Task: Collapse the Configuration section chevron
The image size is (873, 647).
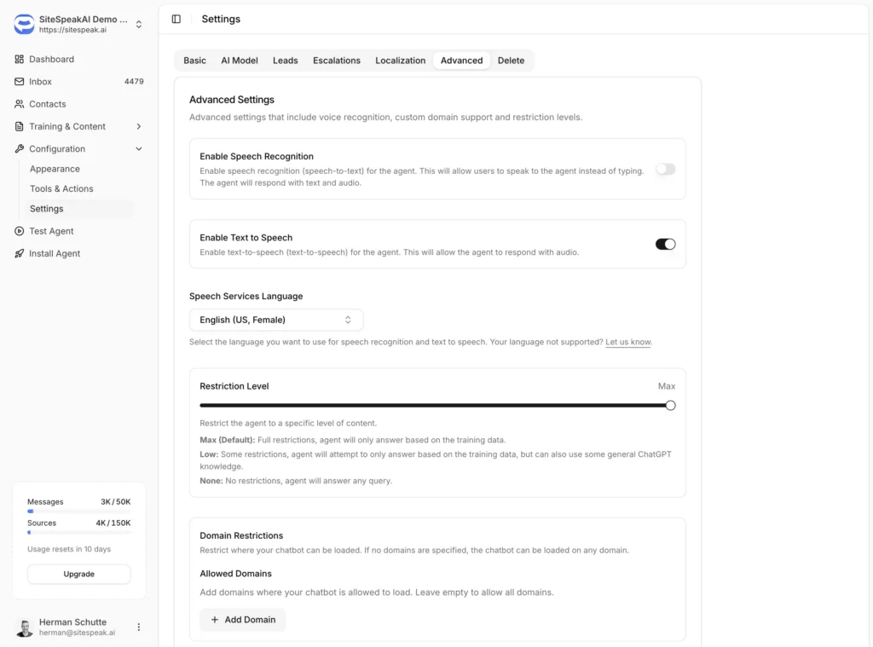Action: click(x=139, y=148)
